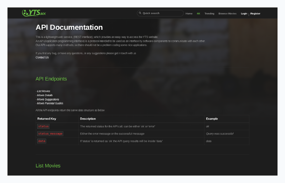Open Movie Suggestions endpoint link

(48, 99)
